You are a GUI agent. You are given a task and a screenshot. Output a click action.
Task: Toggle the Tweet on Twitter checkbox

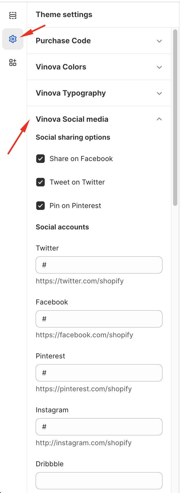coord(40,182)
